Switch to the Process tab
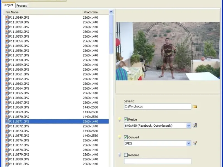Image resolution: width=223 pixels, height=167 pixels. click(x=21, y=6)
